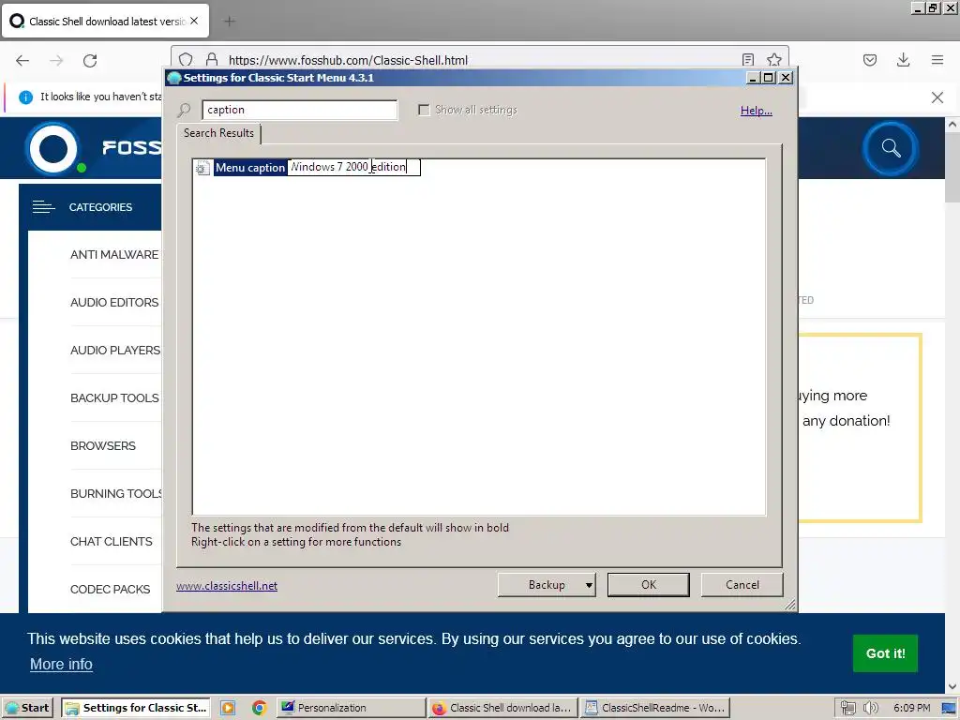Open the media player taskbar icon
This screenshot has width=960, height=720.
(x=228, y=708)
